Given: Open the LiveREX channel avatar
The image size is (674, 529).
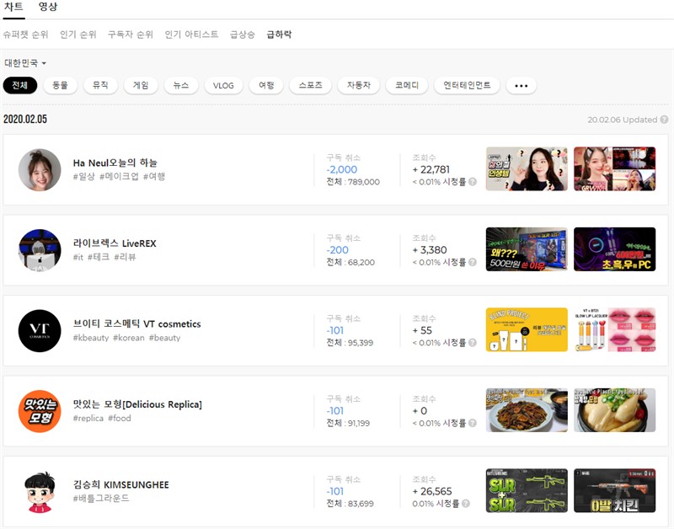Looking at the screenshot, I should pyautogui.click(x=40, y=250).
